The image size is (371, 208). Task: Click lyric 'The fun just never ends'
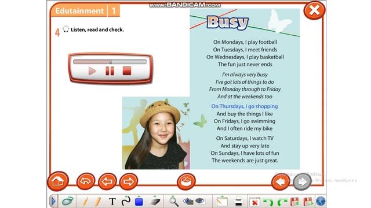pyautogui.click(x=245, y=64)
